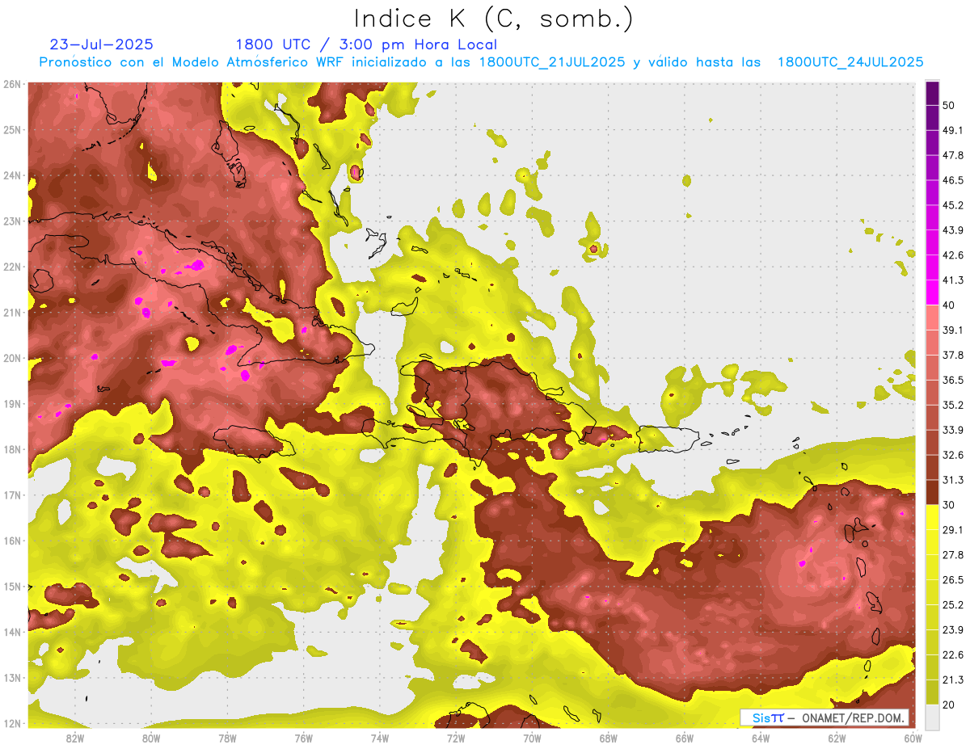Click the '18N' latitude label

pos(12,449)
